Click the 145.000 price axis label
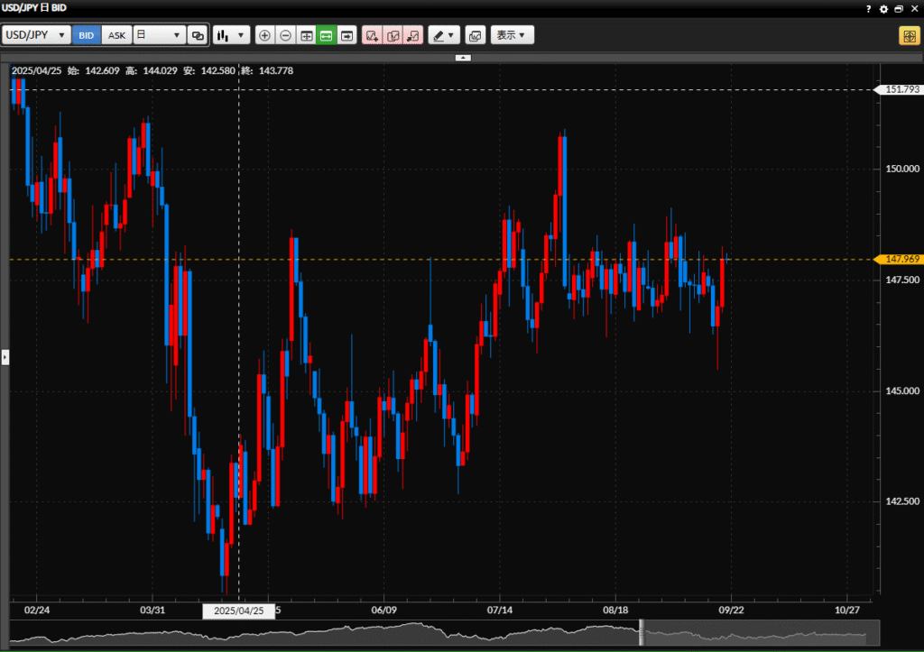This screenshot has height=652, width=924. [901, 391]
